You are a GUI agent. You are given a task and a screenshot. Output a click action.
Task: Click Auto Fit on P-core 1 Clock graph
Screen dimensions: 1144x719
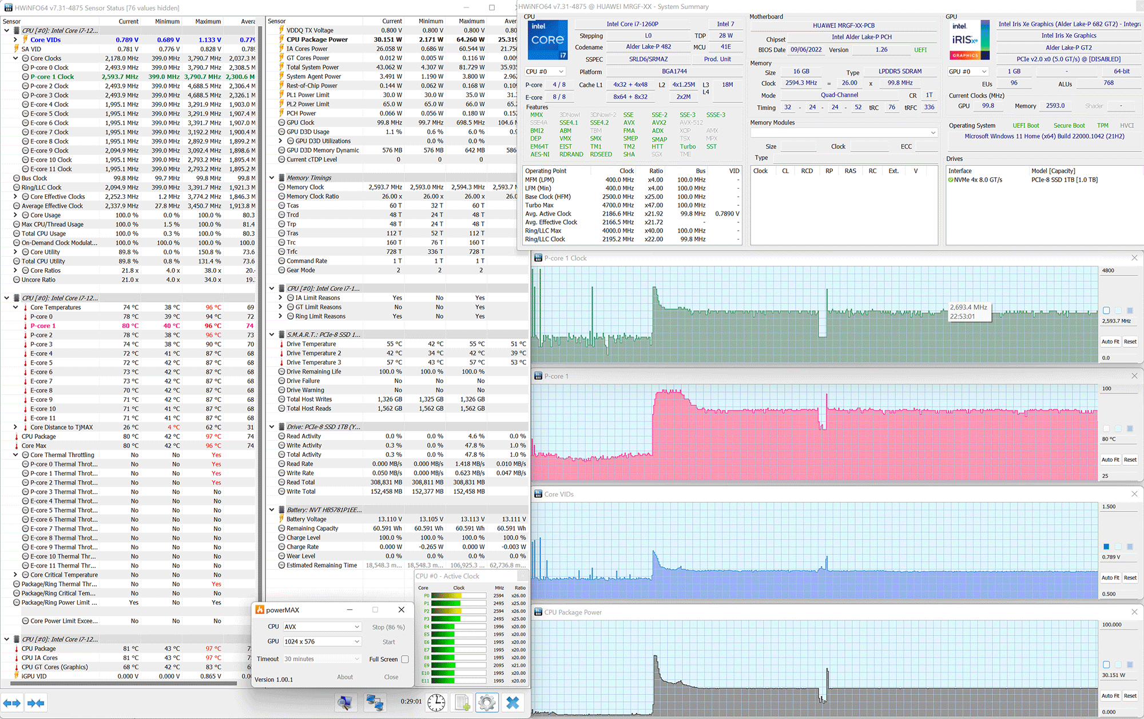[1110, 342]
